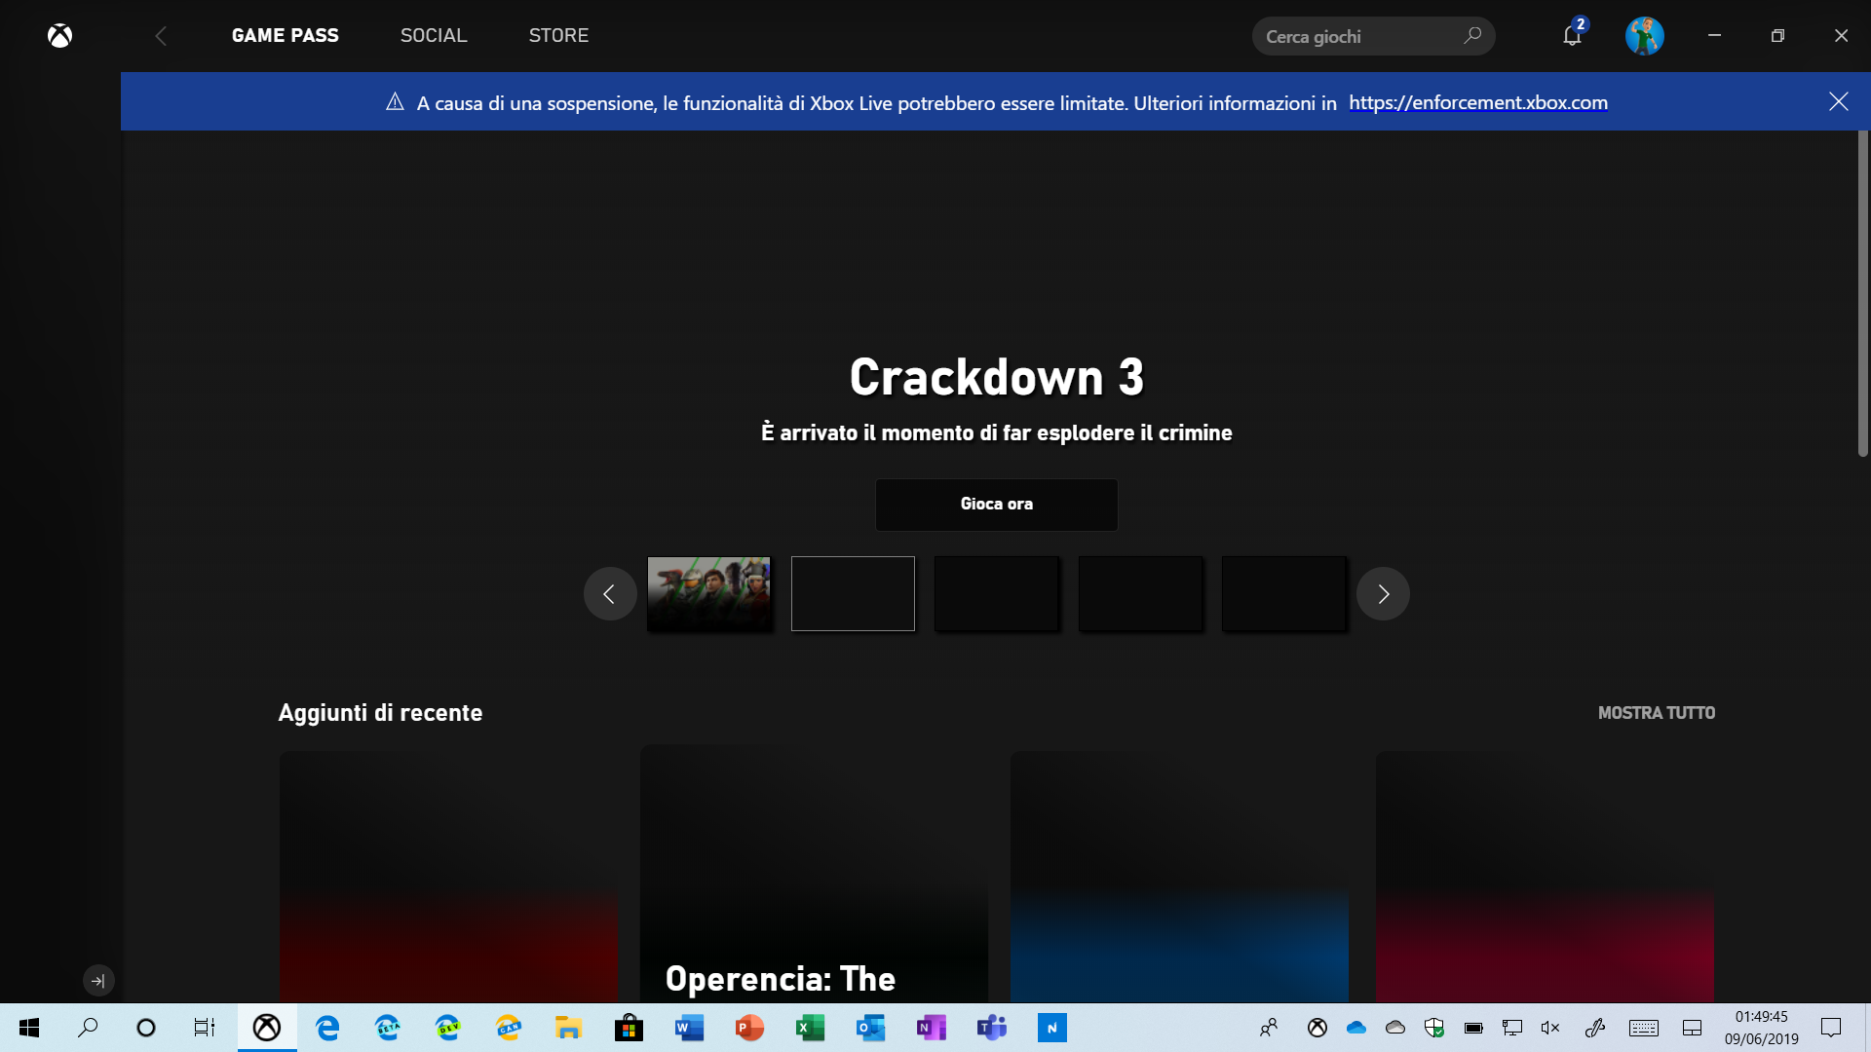The width and height of the screenshot is (1871, 1052).
Task: Open the Action Center icon
Action: click(1832, 1028)
